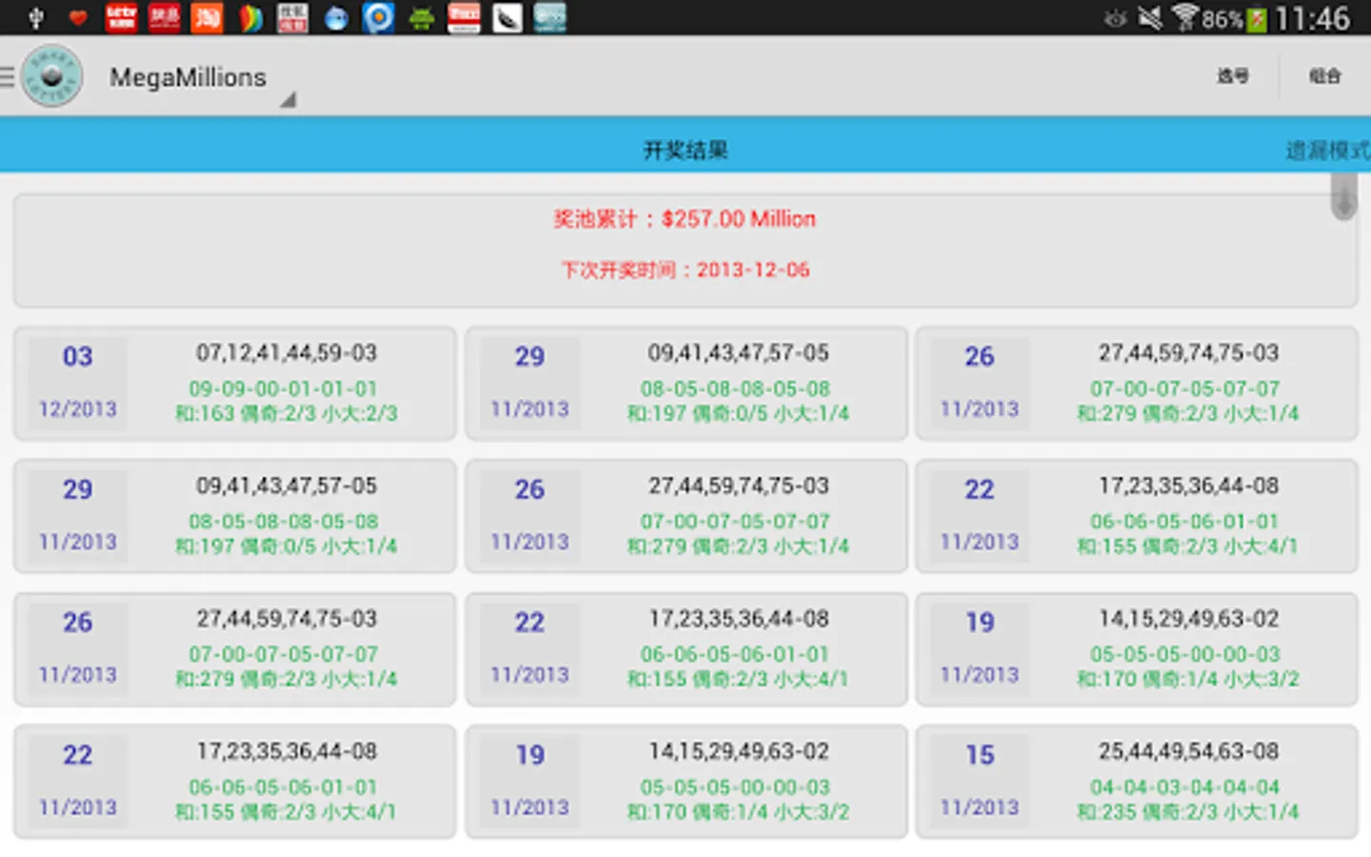Tap the orange Taobao notification icon
This screenshot has width=1371, height=857.
[207, 18]
